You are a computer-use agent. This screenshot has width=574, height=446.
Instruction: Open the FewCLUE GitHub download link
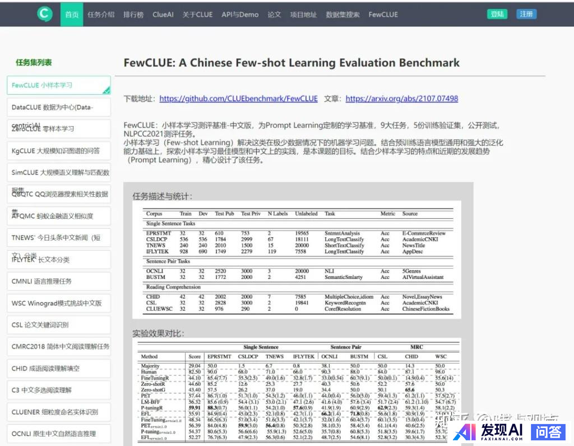(238, 99)
